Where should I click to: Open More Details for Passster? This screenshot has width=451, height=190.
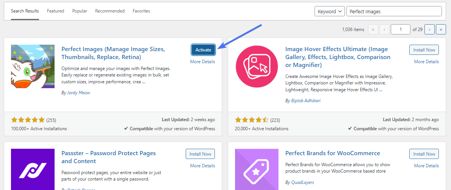point(202,165)
